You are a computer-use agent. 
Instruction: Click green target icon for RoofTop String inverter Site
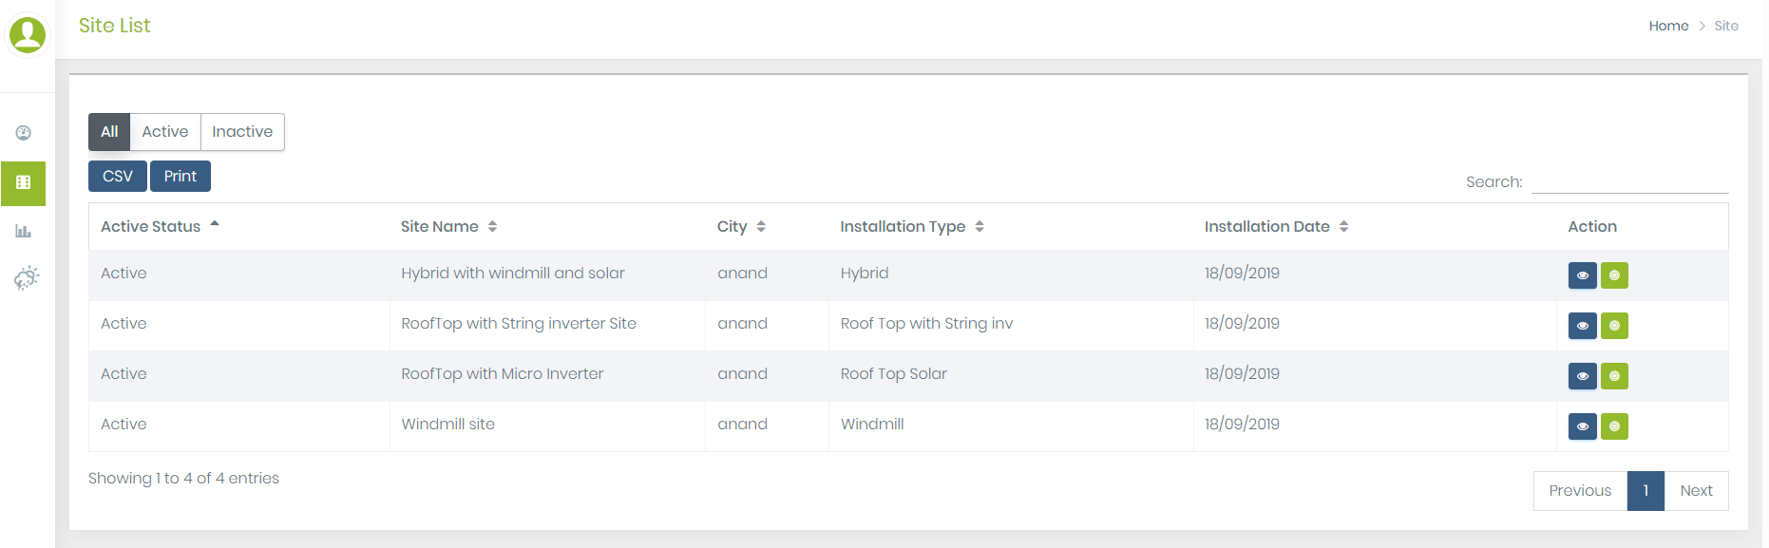1614,326
